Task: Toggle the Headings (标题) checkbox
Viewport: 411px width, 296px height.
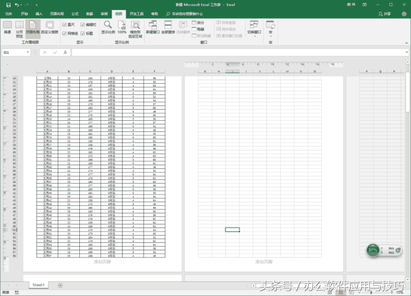Action: pos(83,33)
